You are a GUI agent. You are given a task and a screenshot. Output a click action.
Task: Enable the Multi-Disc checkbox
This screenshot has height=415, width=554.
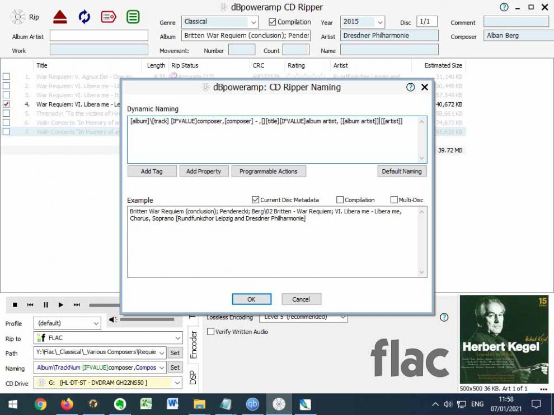394,200
